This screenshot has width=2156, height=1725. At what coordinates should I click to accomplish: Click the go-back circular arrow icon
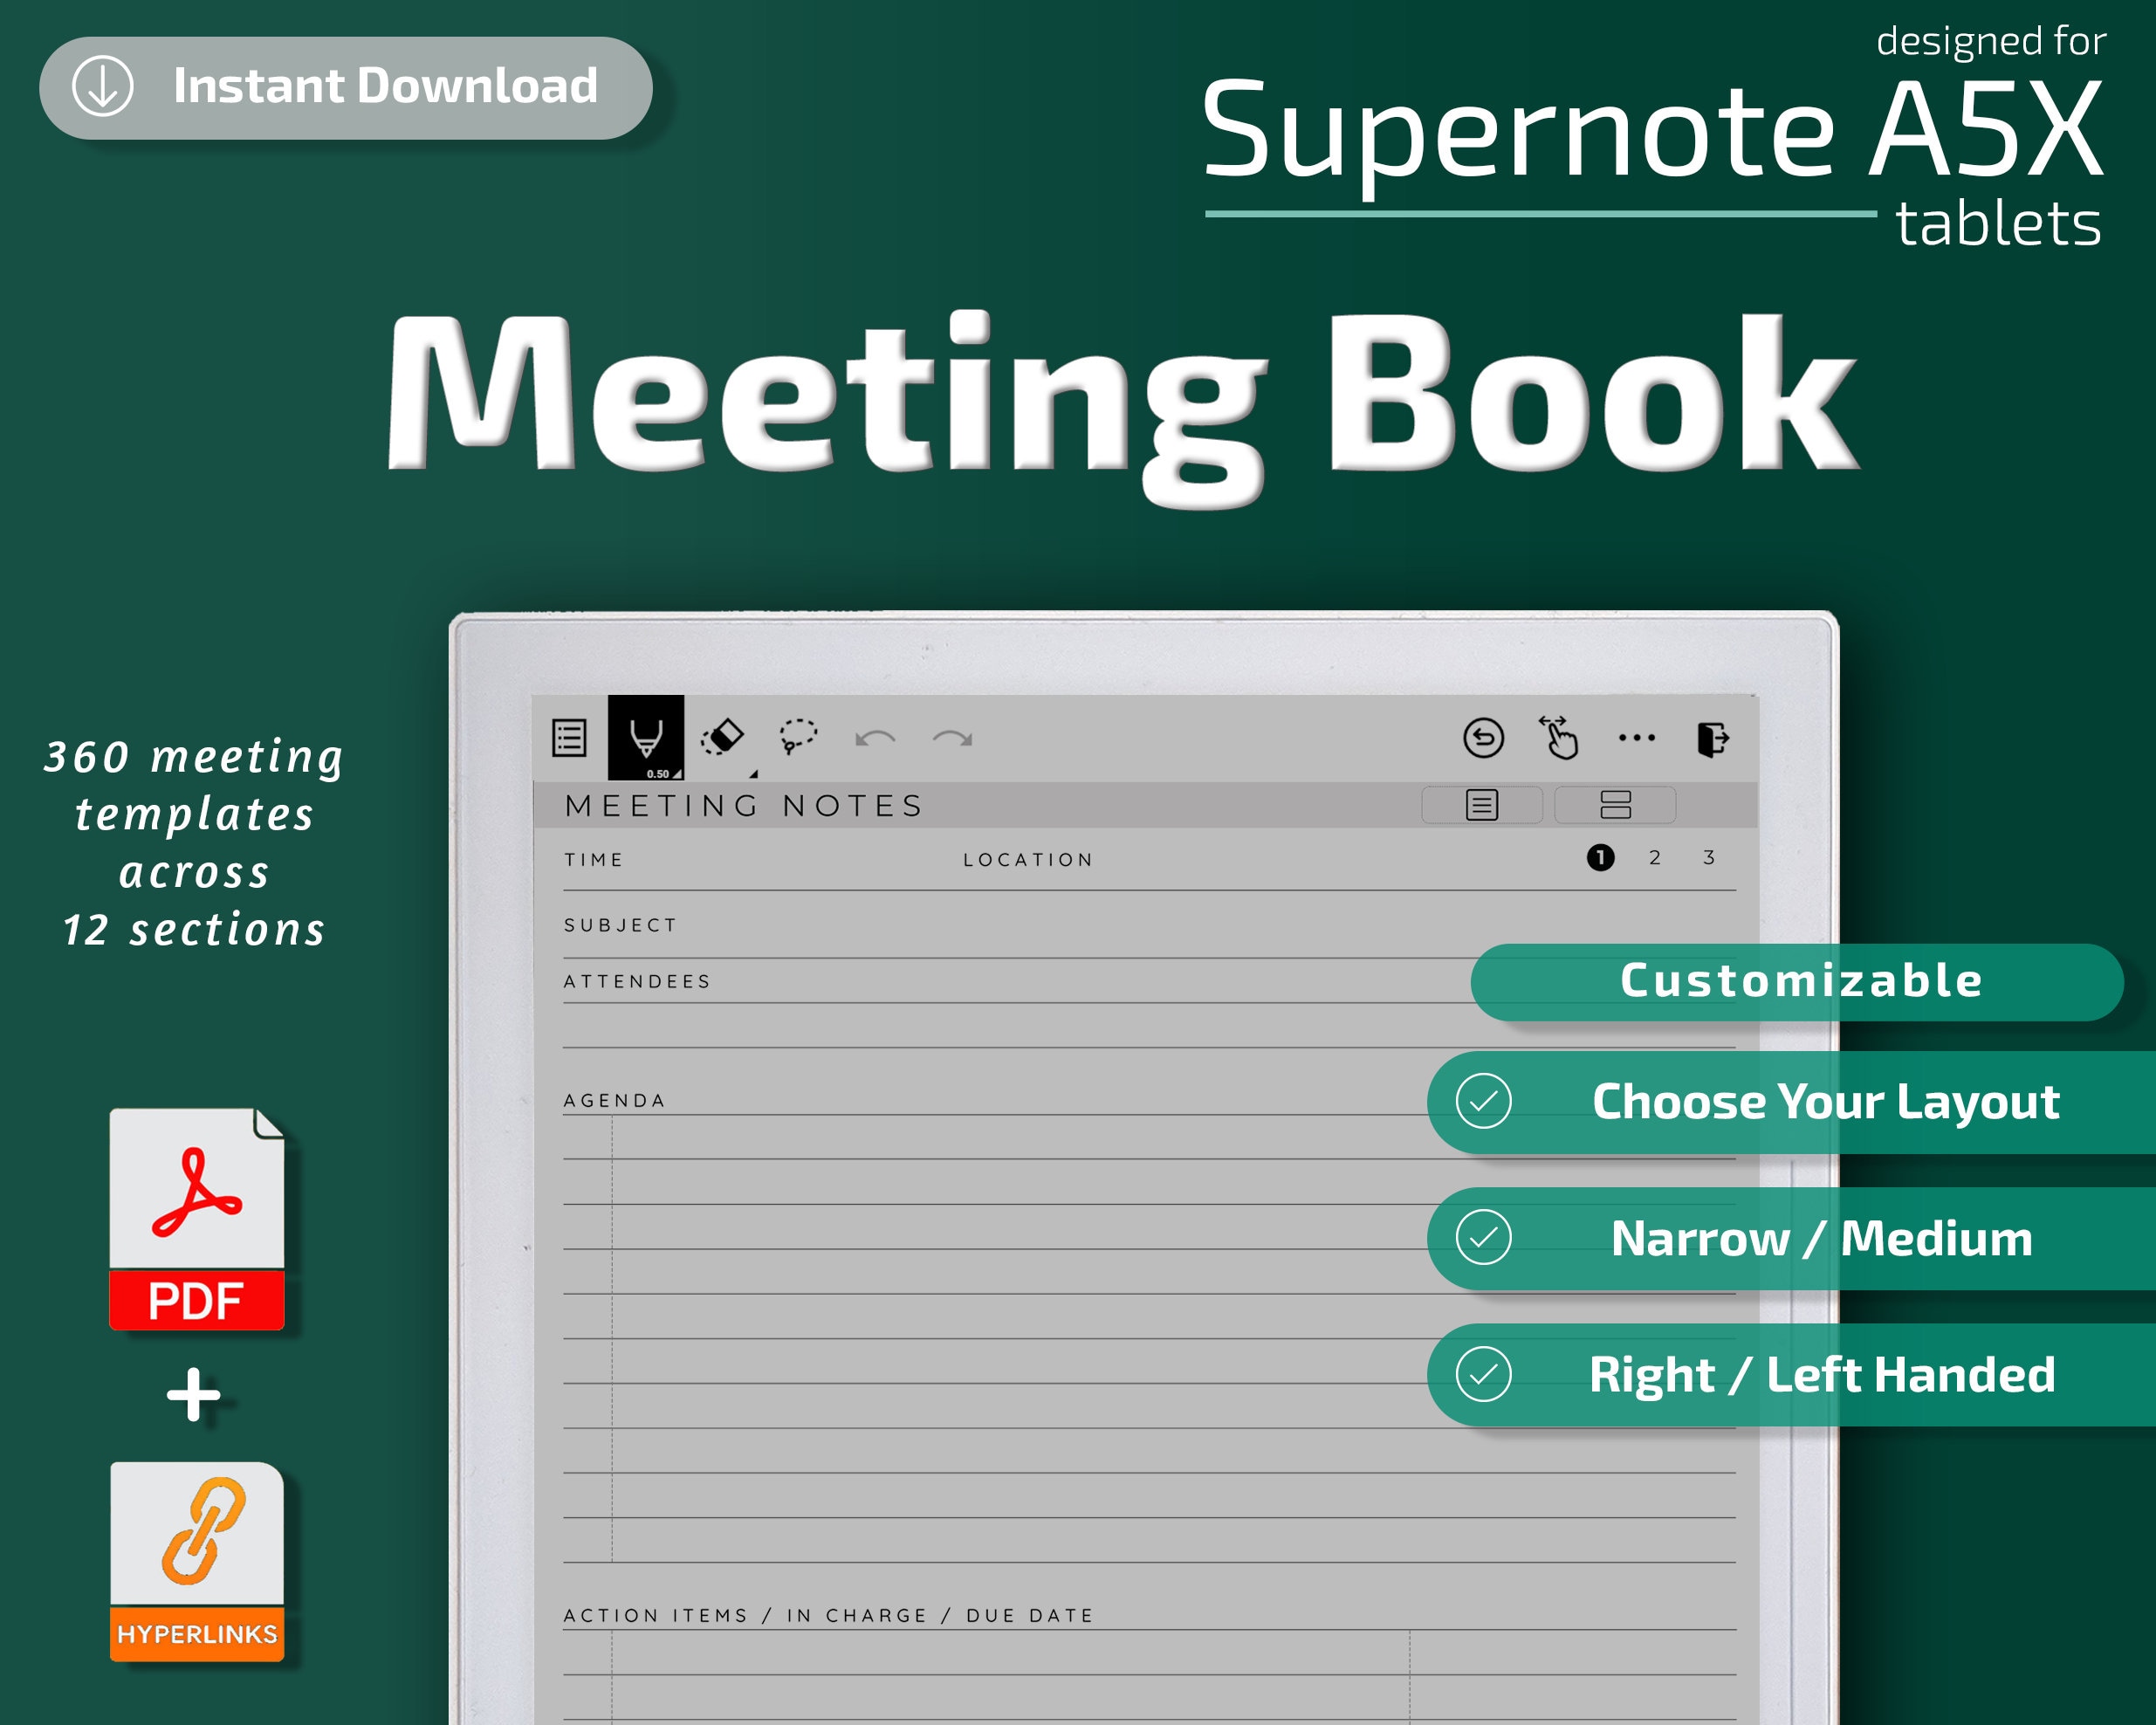(x=1483, y=739)
